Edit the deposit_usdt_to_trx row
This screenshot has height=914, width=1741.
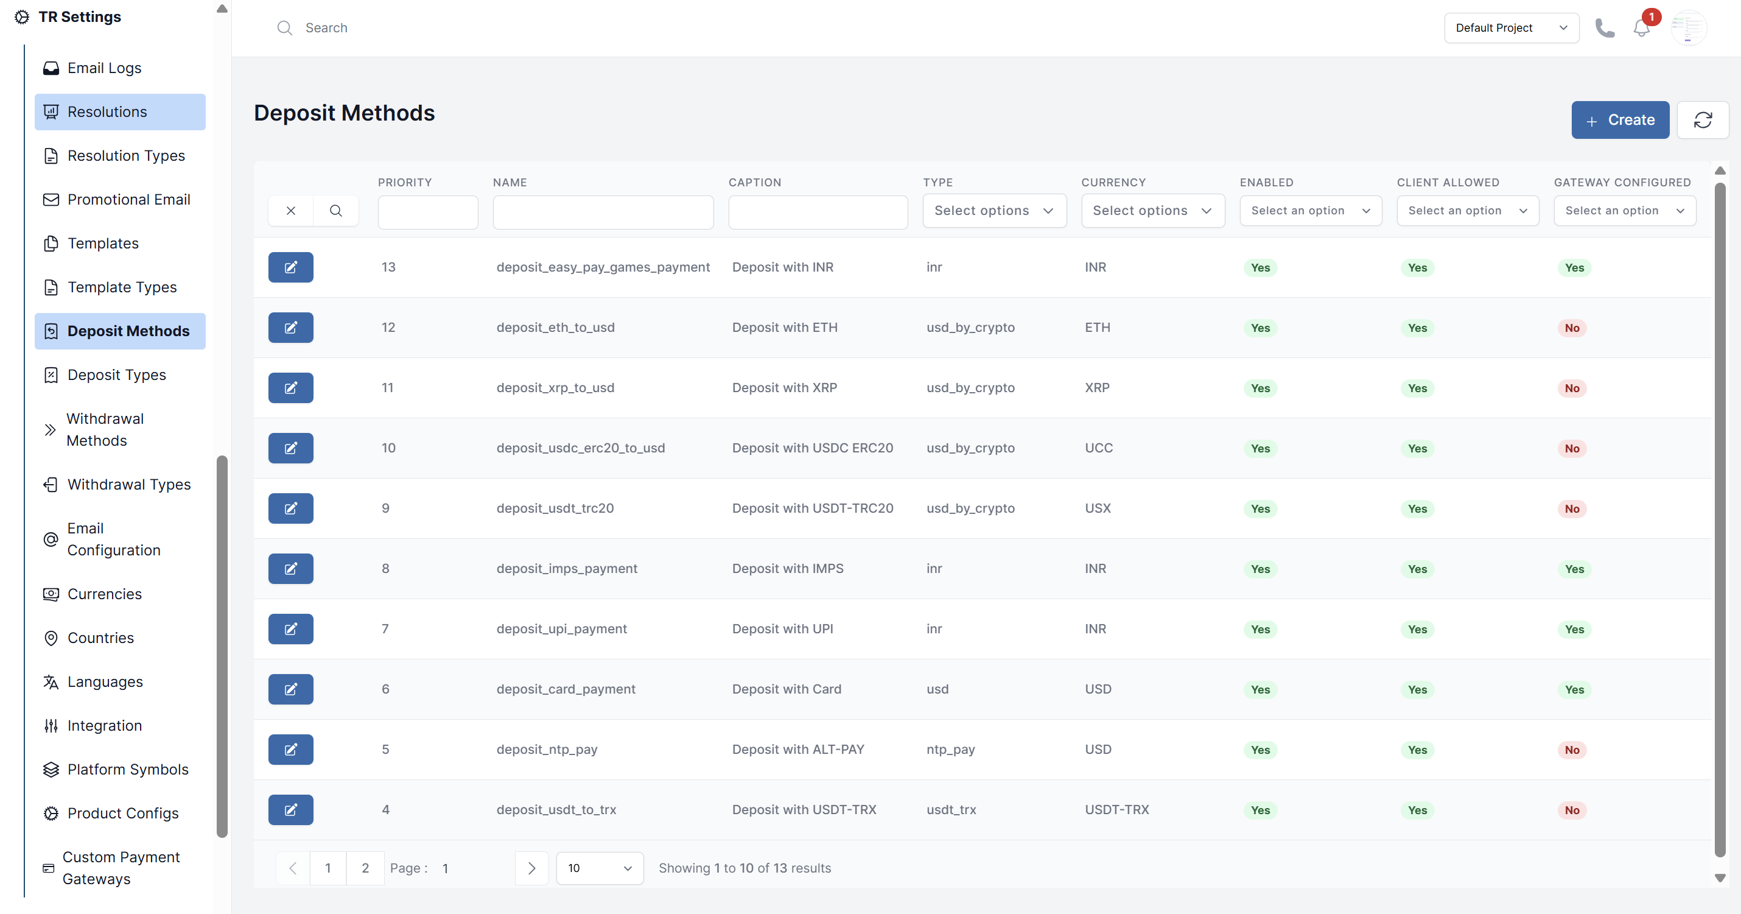(x=290, y=809)
